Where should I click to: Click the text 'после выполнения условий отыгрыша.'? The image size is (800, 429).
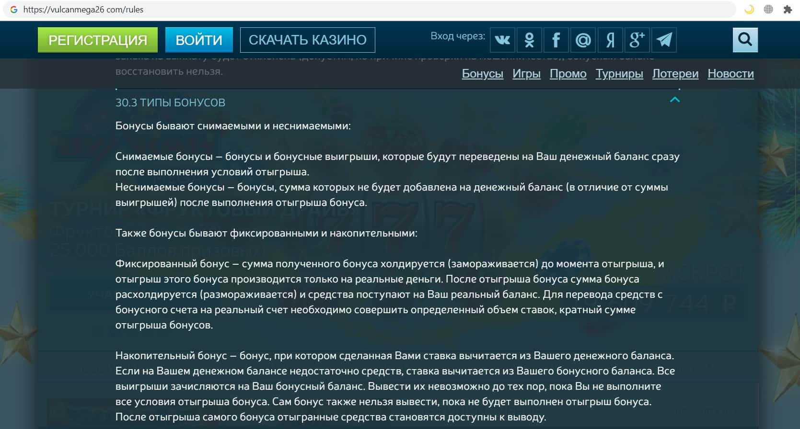click(x=212, y=172)
